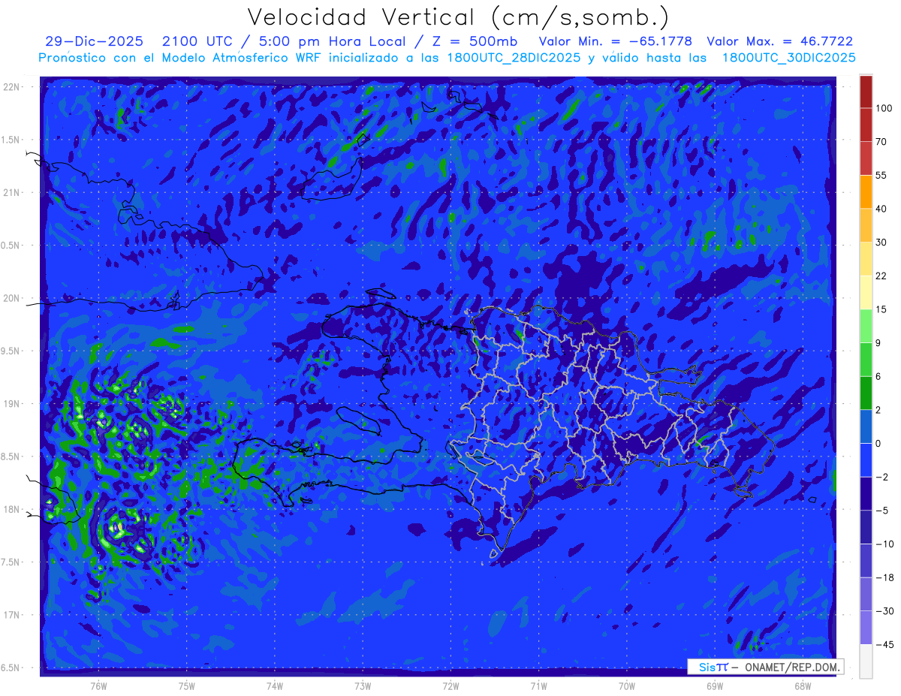Click the longitude label "73W"
901x696 pixels.
363,686
